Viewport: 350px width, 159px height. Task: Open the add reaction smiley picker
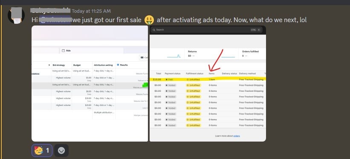tap(61, 150)
